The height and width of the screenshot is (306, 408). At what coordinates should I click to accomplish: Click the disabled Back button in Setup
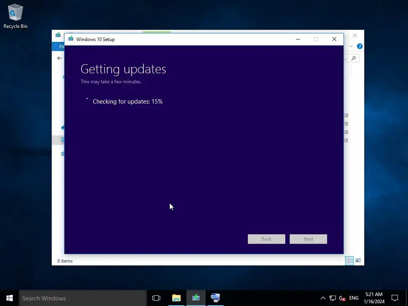(x=266, y=239)
